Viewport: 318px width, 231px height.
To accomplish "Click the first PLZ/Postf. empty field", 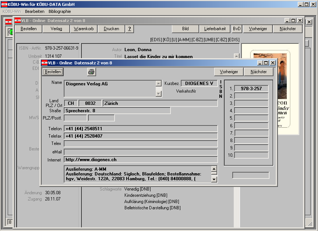I will 75,118.
